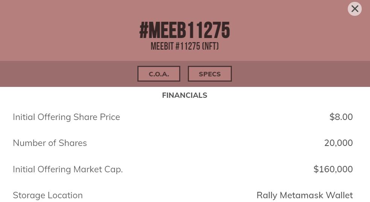Click the word Metamask in storage value
This screenshot has width=370, height=202.
[x=301, y=195]
